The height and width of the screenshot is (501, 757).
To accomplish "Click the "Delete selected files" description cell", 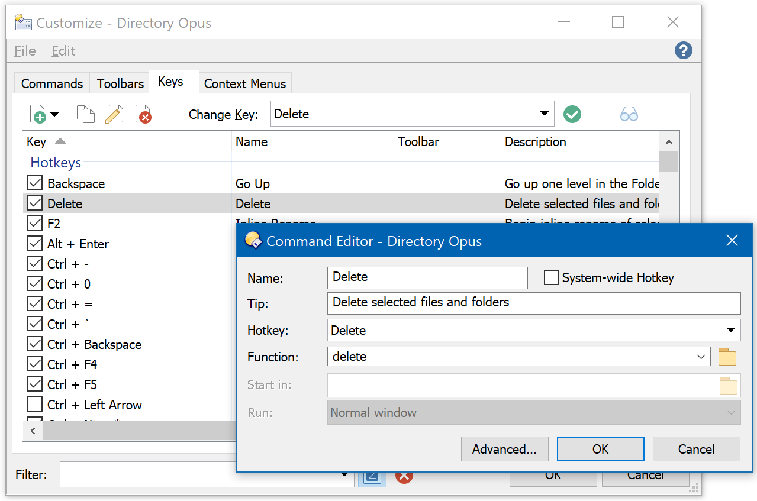I will click(x=582, y=203).
